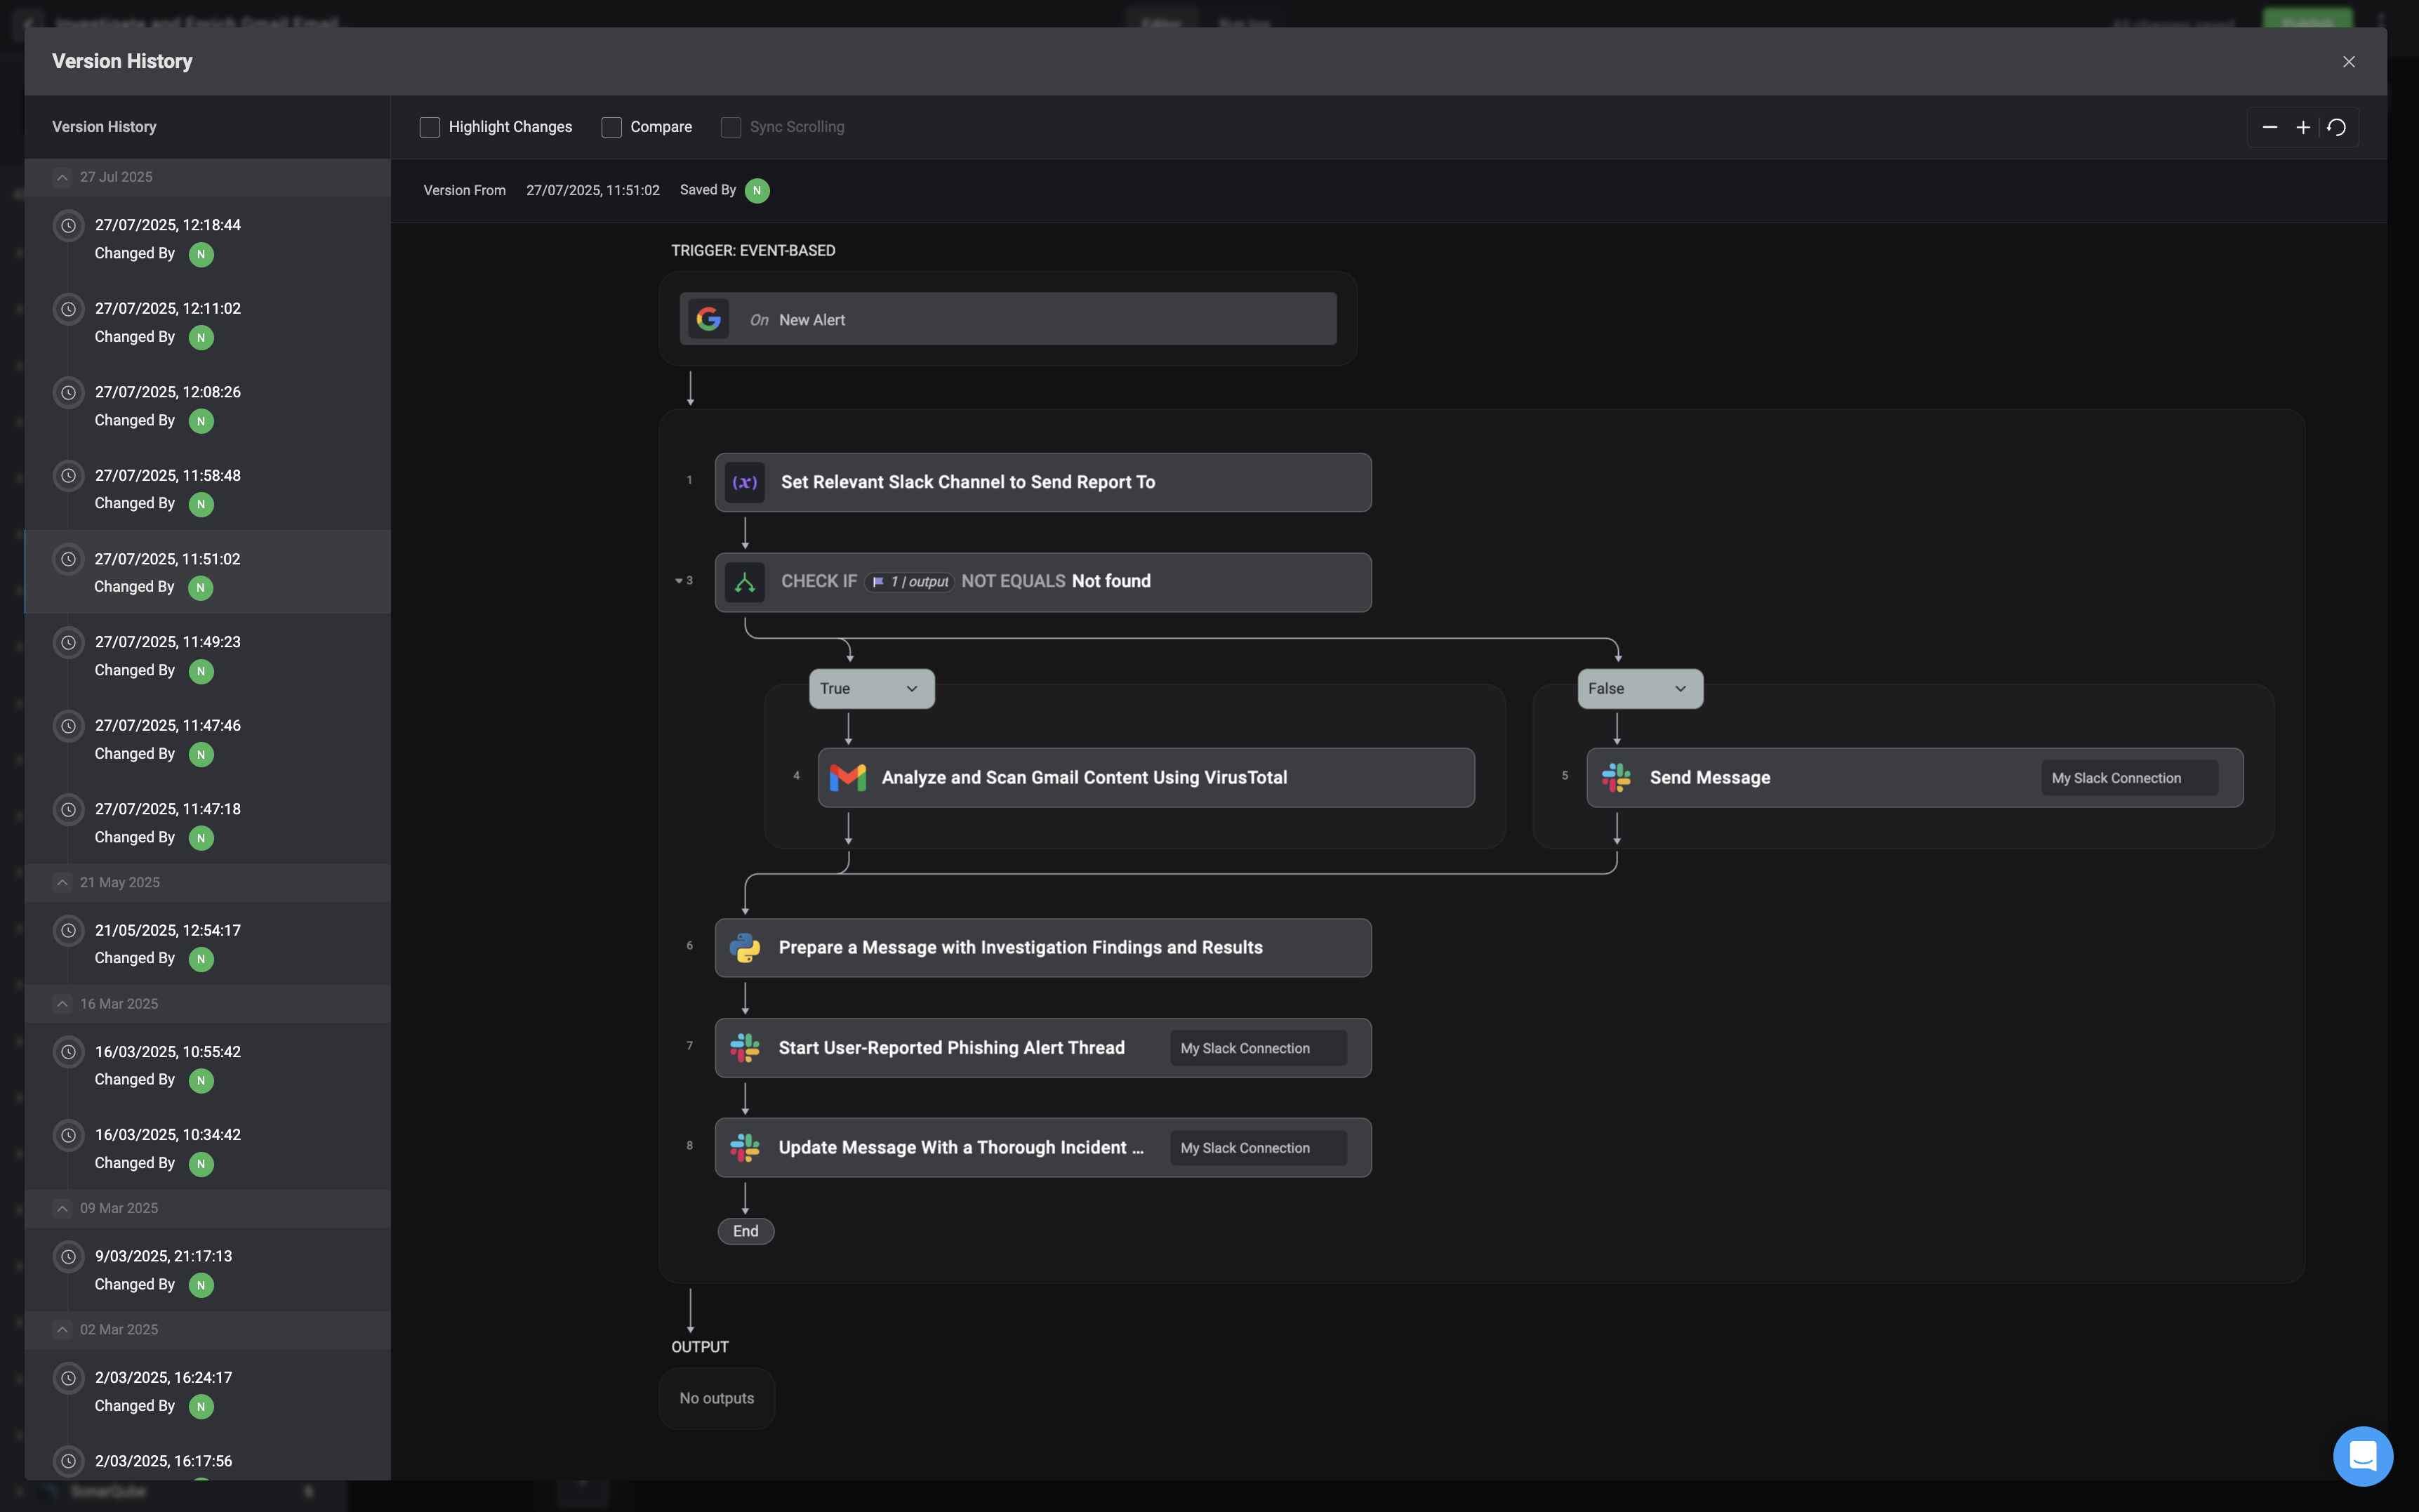Enable the Highlight Changes checkbox
The image size is (2419, 1512).
click(x=430, y=127)
